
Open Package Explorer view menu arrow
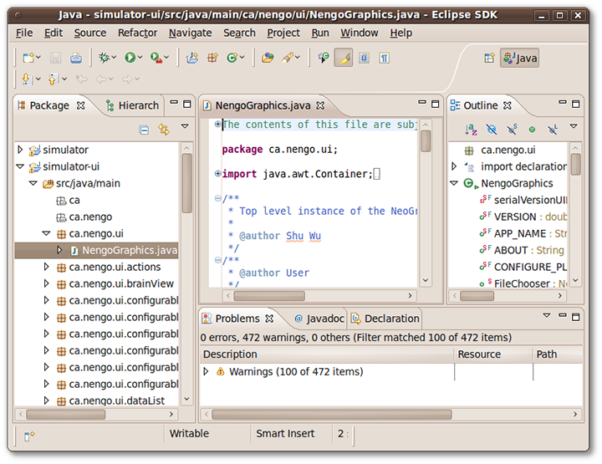point(185,126)
